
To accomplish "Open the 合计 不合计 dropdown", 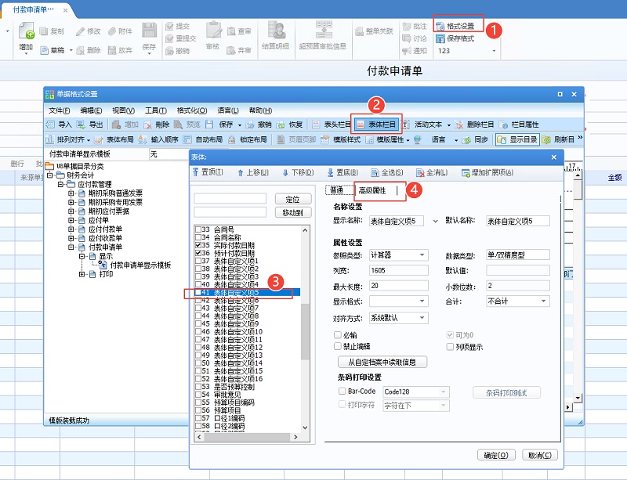I will coord(543,301).
